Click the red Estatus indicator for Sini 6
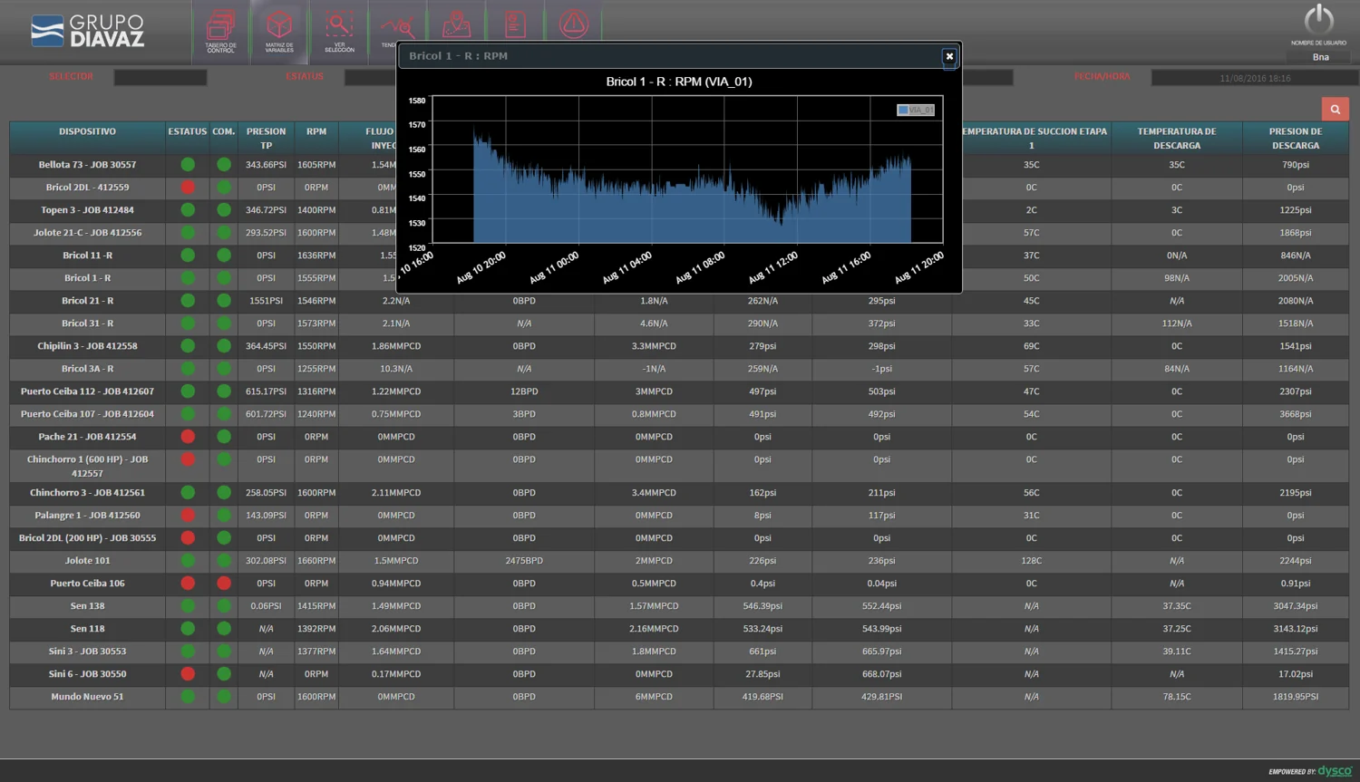Viewport: 1360px width, 782px height. [x=188, y=674]
